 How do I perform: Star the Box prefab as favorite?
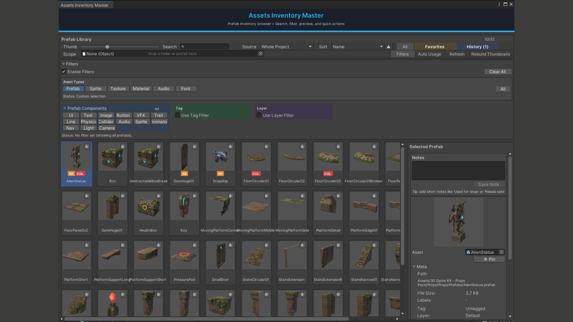click(x=123, y=147)
